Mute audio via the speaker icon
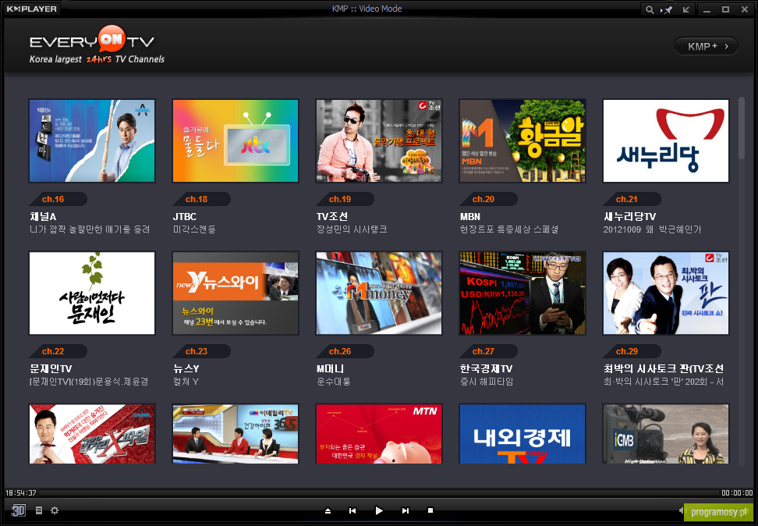Image resolution: width=758 pixels, height=526 pixels. (x=682, y=510)
